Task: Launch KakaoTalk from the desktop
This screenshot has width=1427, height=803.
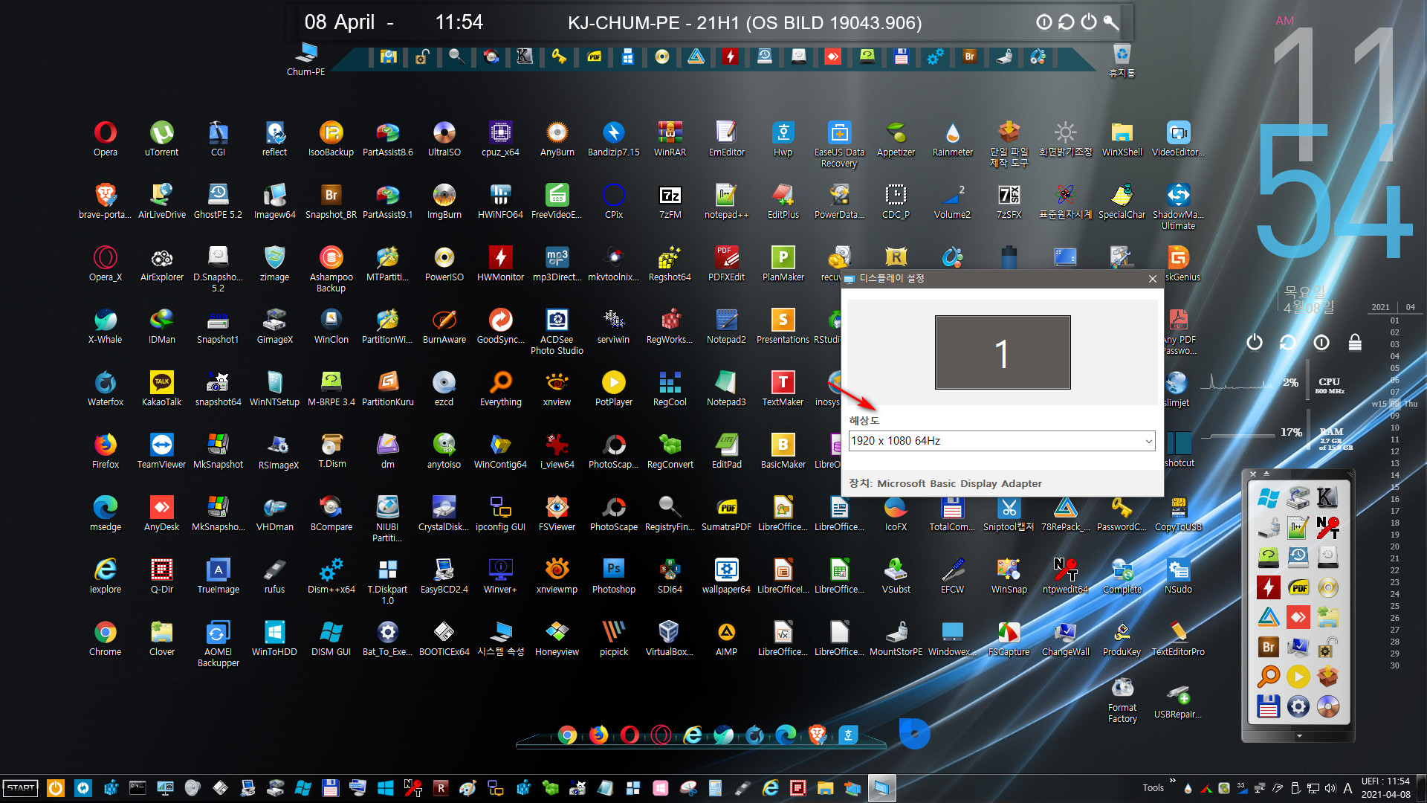Action: point(161,388)
